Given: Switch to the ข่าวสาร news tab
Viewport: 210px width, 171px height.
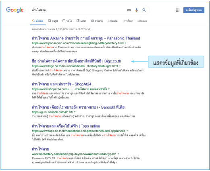Looking at the screenshot, I should pyautogui.click(x=97, y=21).
